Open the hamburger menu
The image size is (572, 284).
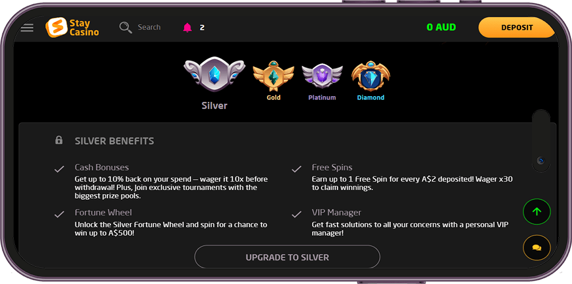(27, 27)
